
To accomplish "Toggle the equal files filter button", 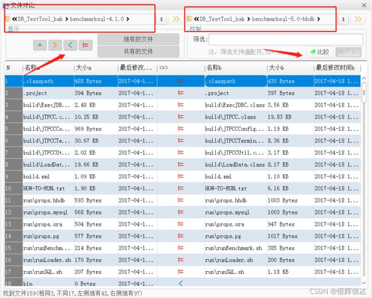I will (x=39, y=45).
